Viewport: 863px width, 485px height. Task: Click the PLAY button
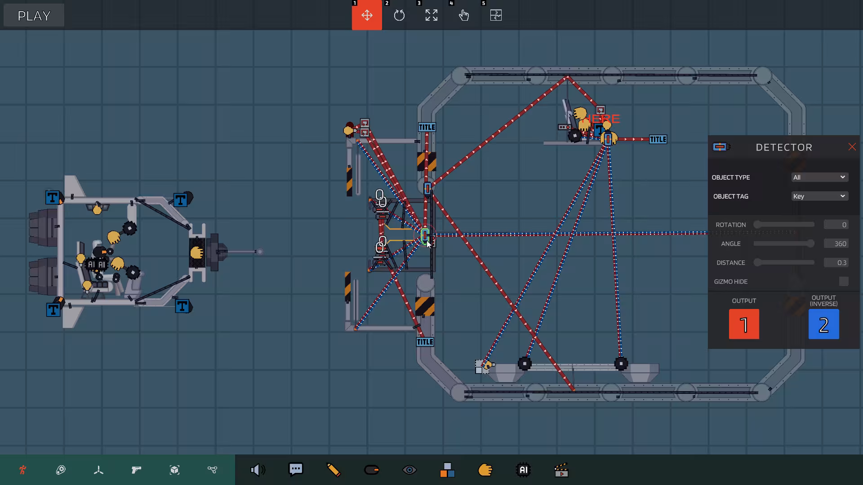click(34, 16)
